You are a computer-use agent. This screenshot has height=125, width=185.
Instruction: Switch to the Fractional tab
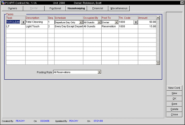tap(55, 9)
